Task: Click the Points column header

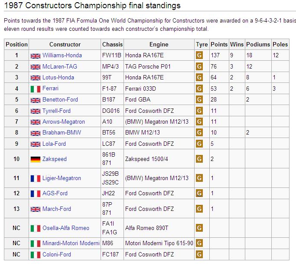Action: point(219,44)
